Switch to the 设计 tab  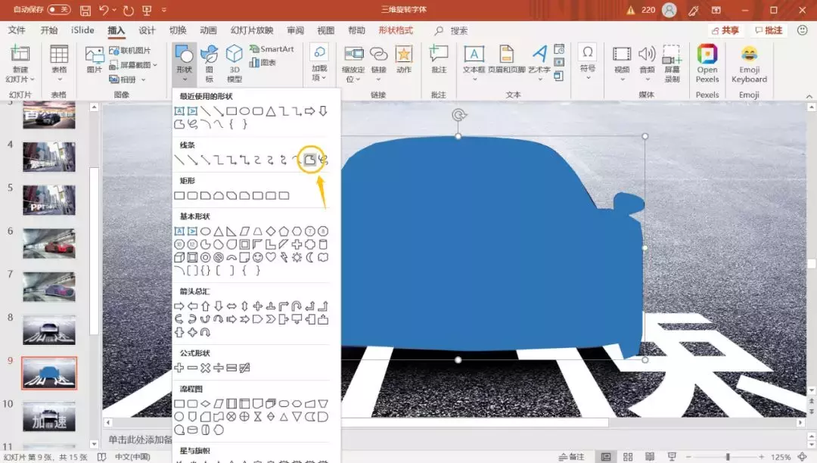[147, 30]
